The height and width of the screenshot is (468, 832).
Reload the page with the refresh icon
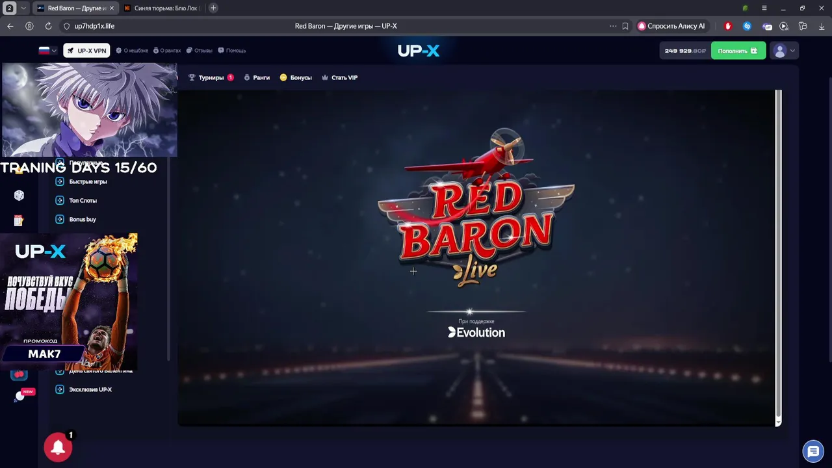pos(48,26)
